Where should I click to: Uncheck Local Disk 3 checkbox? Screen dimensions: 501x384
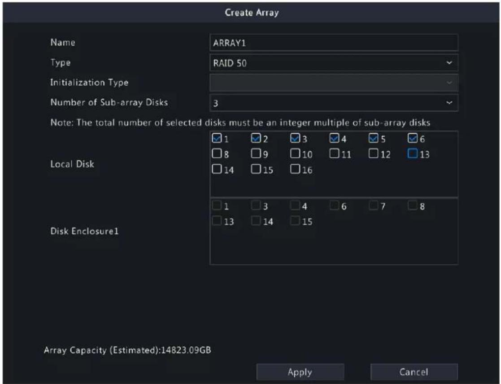click(x=295, y=138)
